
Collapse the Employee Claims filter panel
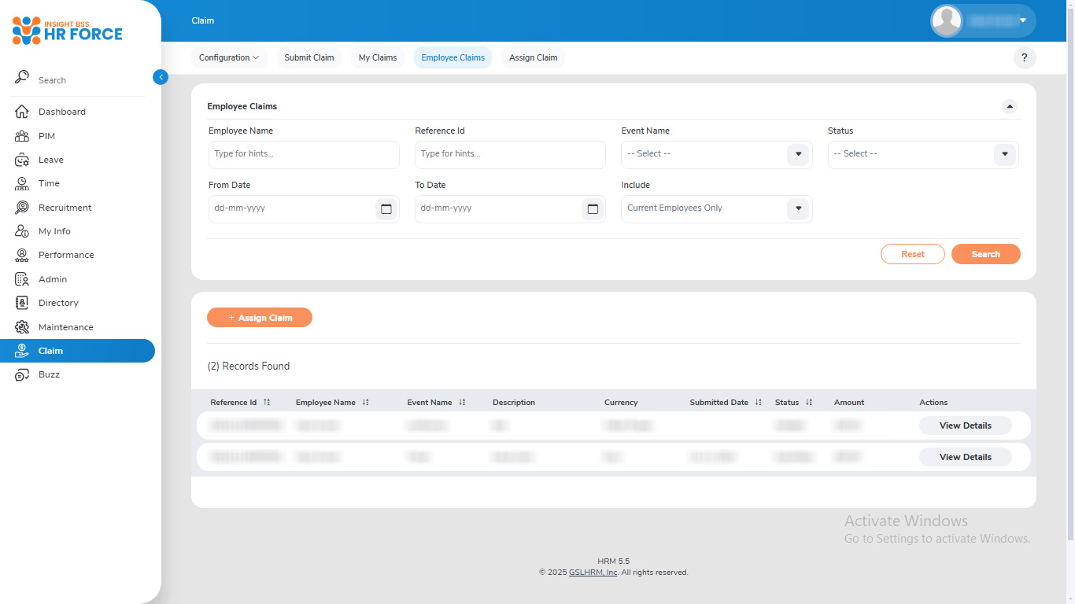point(1009,107)
